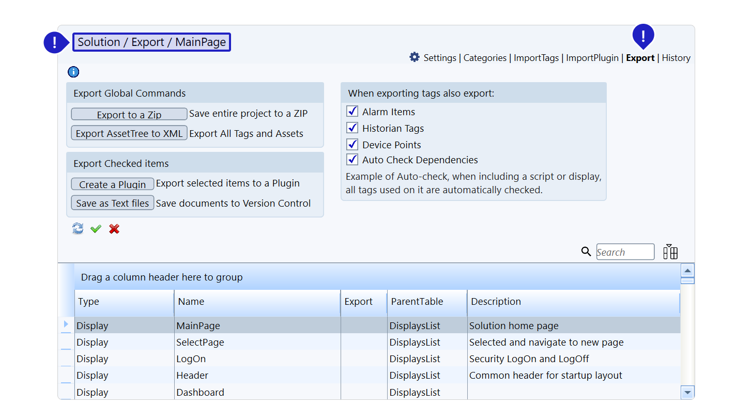736x420 pixels.
Task: Click the Search input field
Action: click(625, 252)
